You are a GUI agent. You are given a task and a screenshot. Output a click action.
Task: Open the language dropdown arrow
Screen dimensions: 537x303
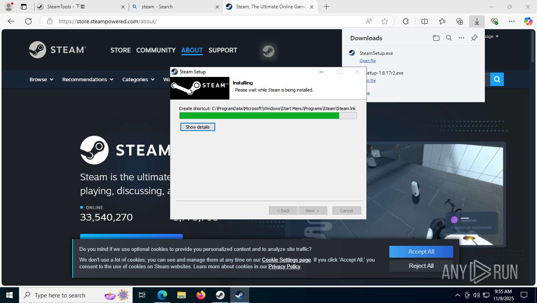pos(497,36)
